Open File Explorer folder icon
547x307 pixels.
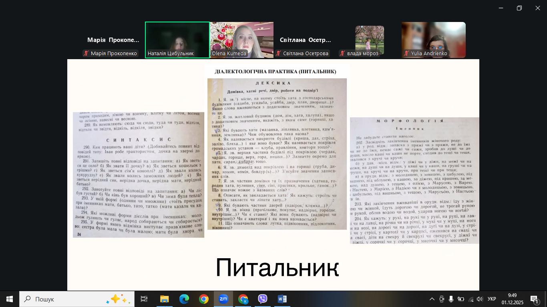tap(165, 299)
